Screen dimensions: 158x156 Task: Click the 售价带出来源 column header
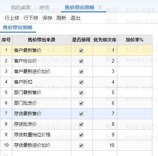click(x=41, y=40)
